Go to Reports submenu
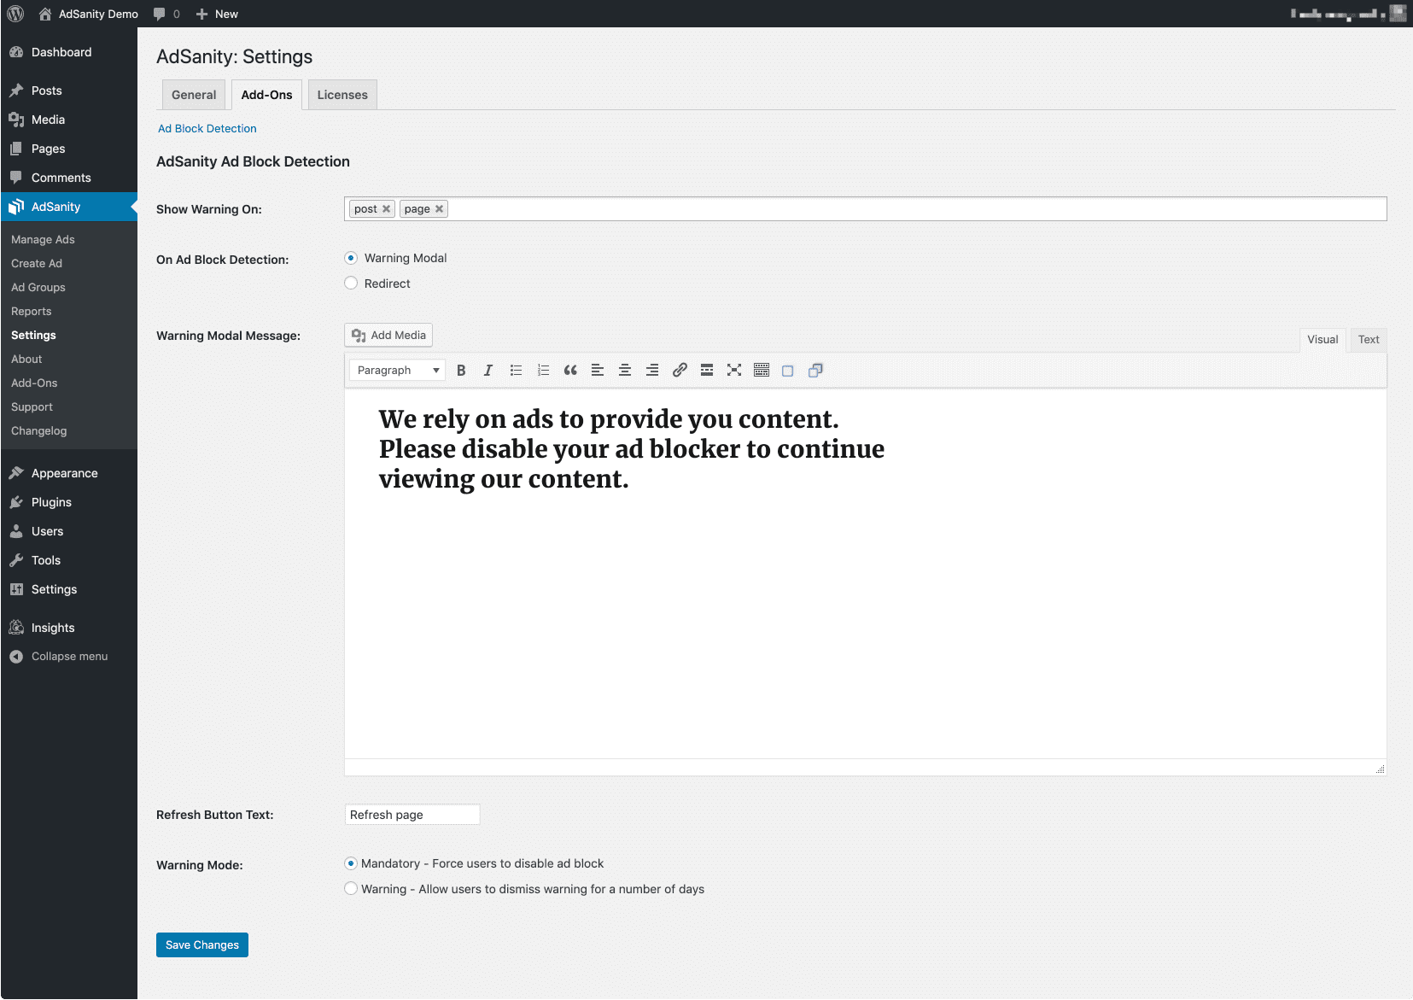Screen dimensions: 1413x1000 32,312
